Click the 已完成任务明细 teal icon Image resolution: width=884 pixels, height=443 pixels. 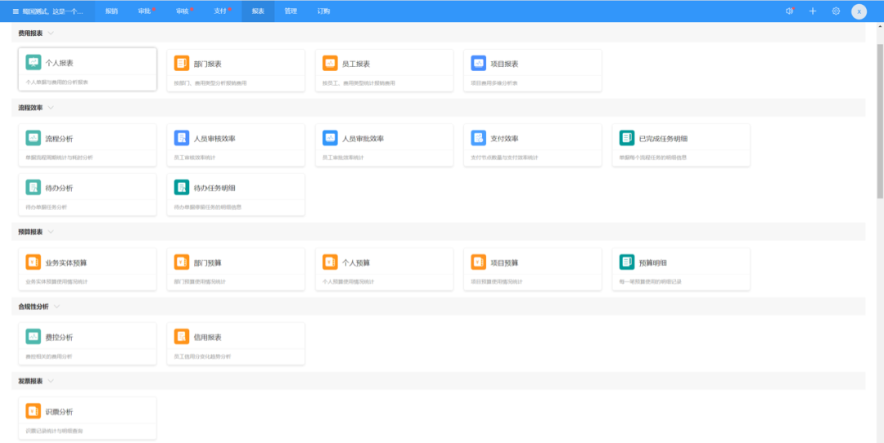[x=627, y=138]
